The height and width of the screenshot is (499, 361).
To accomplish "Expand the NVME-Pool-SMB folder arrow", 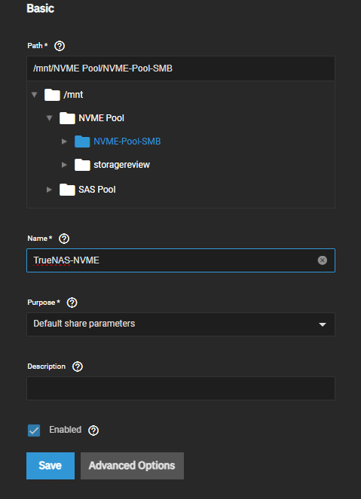I will pos(64,141).
